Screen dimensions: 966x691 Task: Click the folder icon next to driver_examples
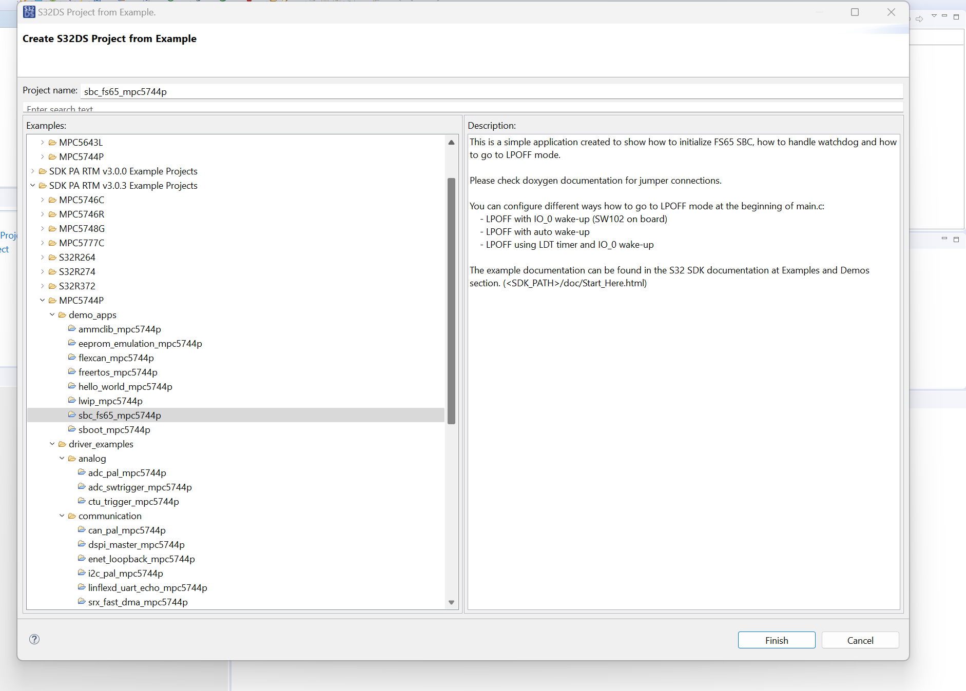(62, 444)
